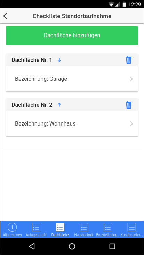The width and height of the screenshot is (144, 255).
Task: Open the Bezeichnung: Wohnhaus entry
Action: (72, 124)
